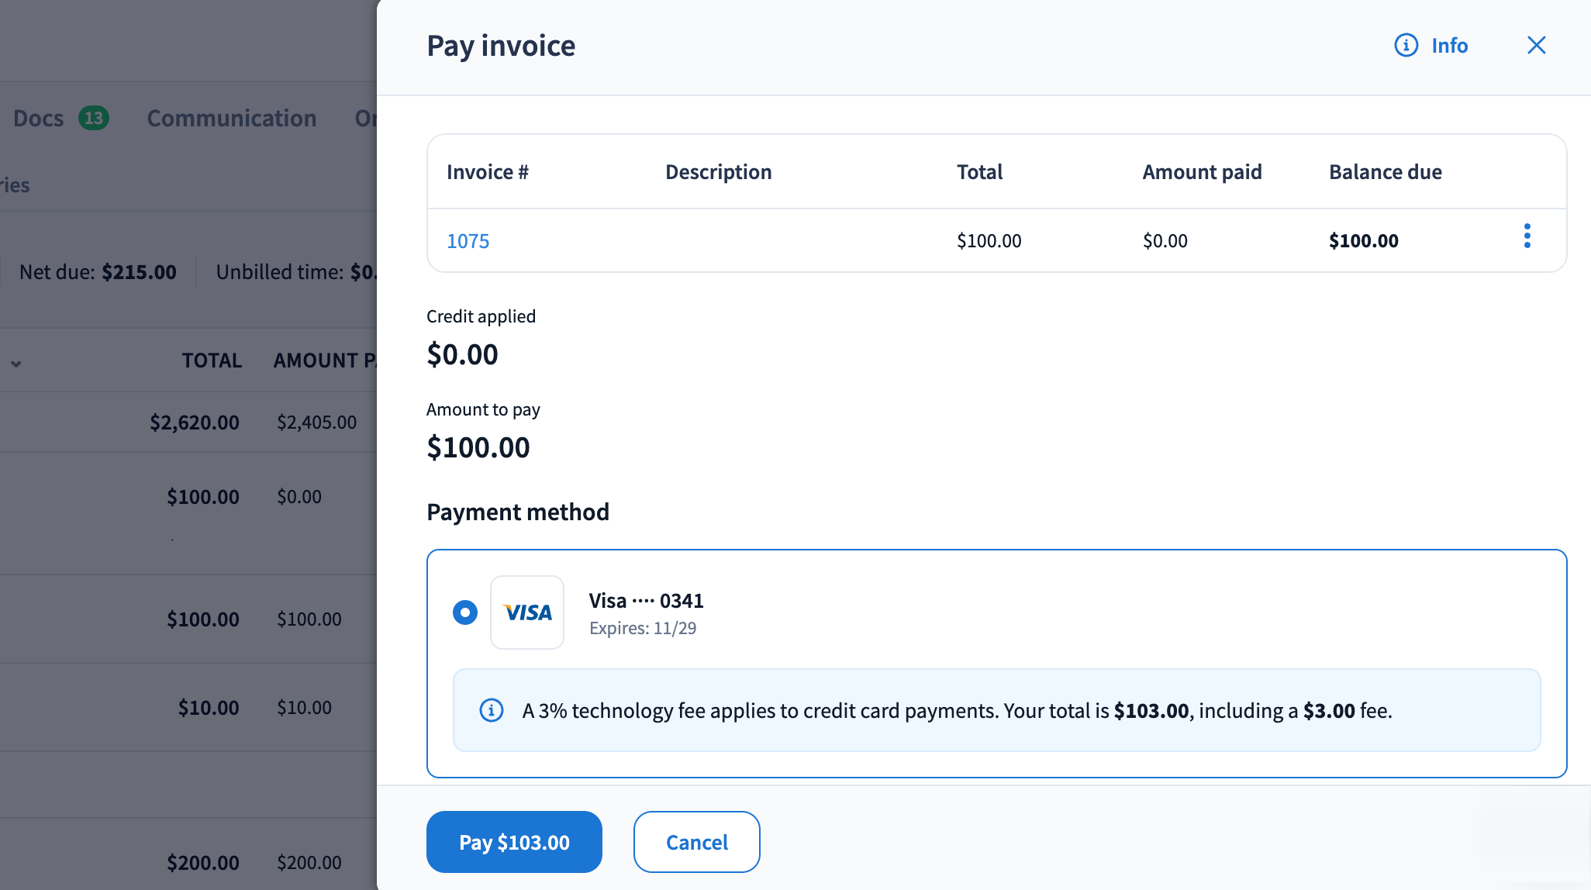Open the three-dot menu for invoice 1075
The height and width of the screenshot is (890, 1591).
(1527, 236)
